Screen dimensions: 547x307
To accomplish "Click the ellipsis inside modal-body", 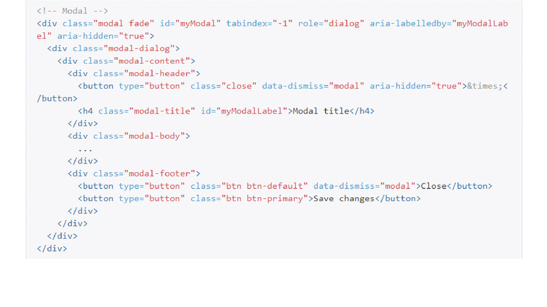I will [85, 150].
